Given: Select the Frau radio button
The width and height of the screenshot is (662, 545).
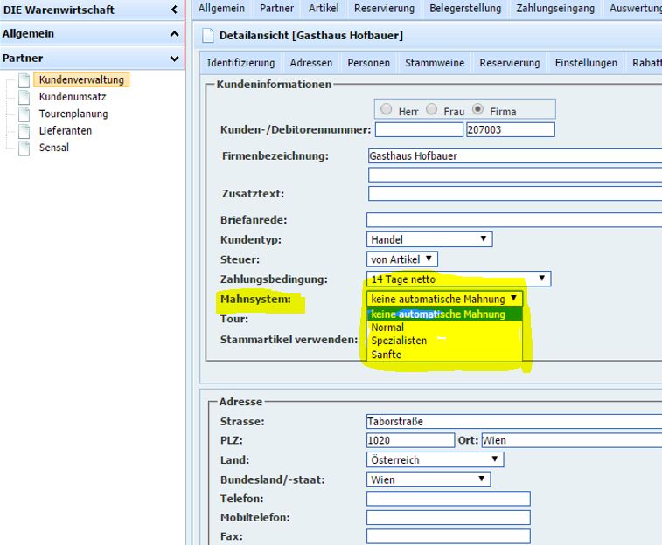Looking at the screenshot, I should [432, 110].
